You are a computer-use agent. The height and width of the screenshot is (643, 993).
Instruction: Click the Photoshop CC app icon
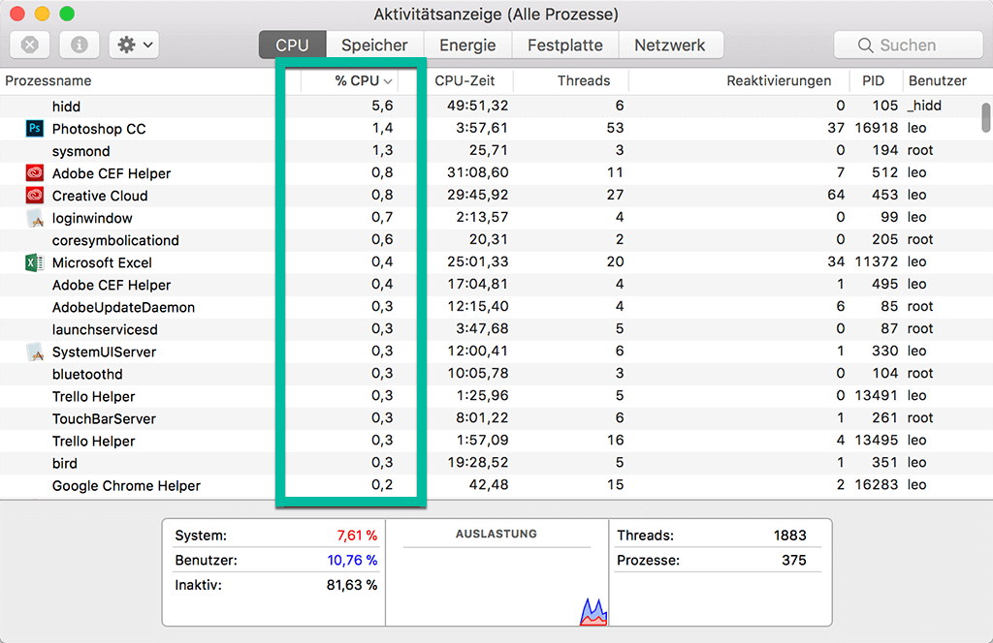point(34,129)
